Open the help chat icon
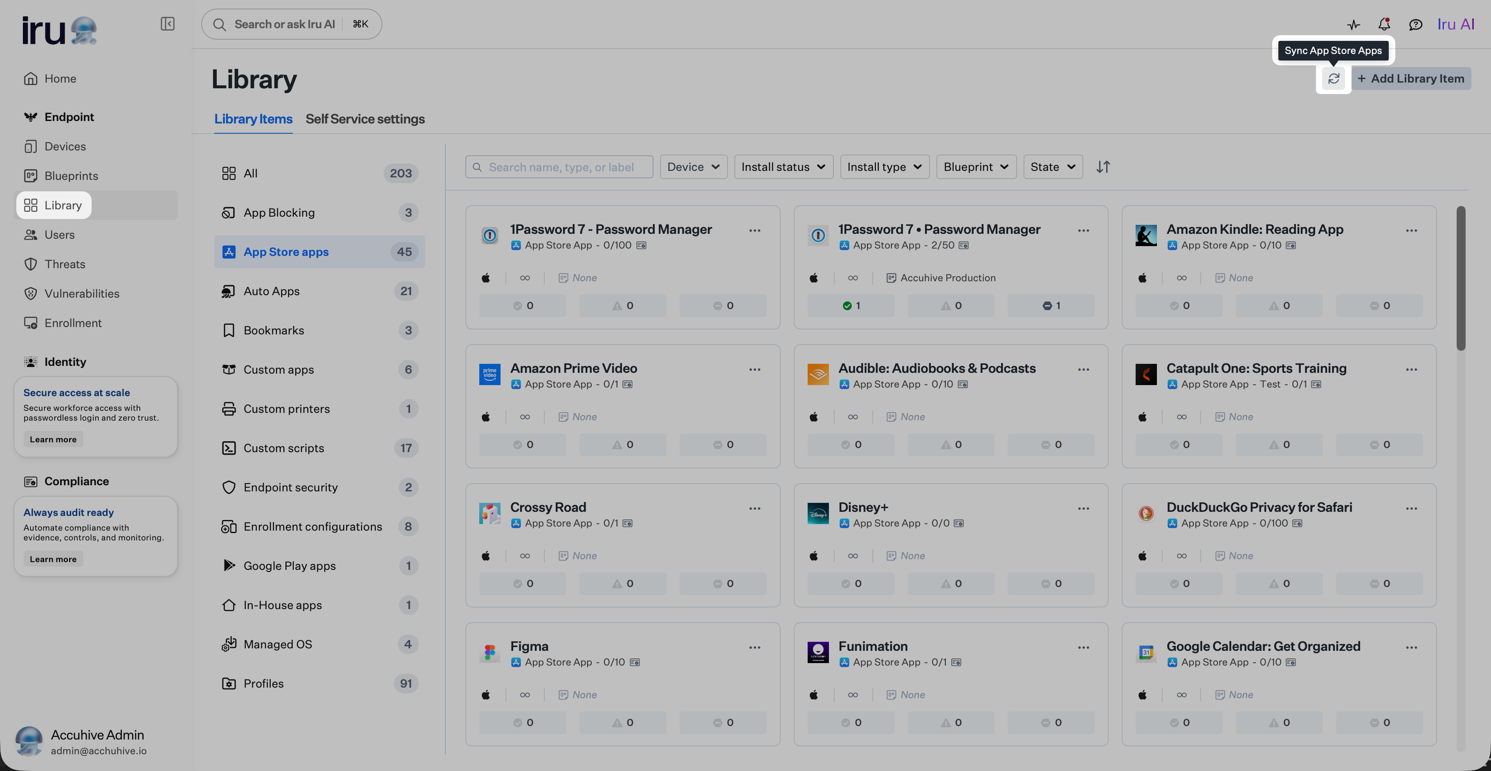 click(x=1415, y=24)
